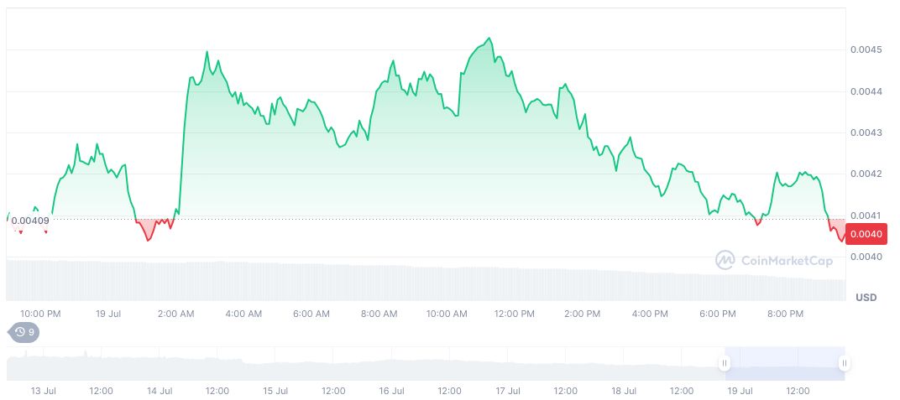Click 13 Jul on the navigator timeline

tap(43, 391)
